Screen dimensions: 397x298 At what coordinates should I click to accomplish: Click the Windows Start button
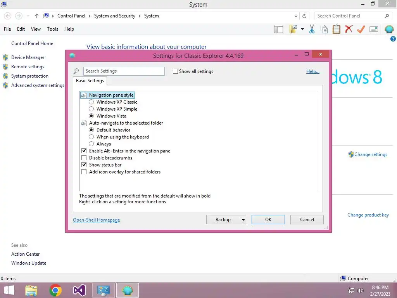pos(9,290)
